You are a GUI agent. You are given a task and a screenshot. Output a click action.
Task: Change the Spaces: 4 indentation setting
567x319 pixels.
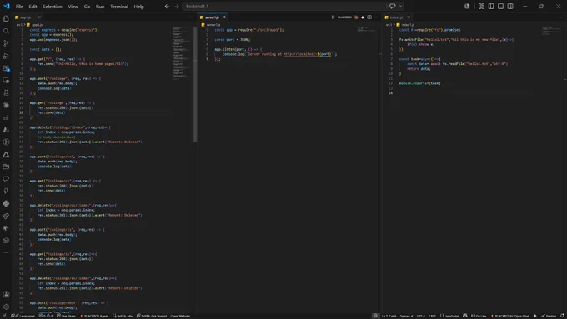click(x=406, y=316)
